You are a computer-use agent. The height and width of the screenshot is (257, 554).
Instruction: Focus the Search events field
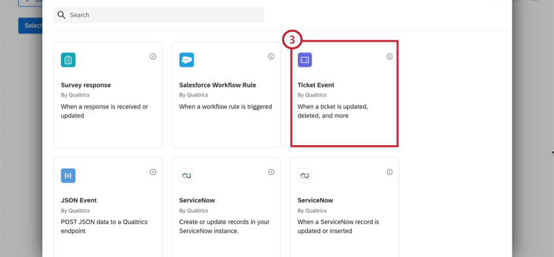click(x=158, y=15)
